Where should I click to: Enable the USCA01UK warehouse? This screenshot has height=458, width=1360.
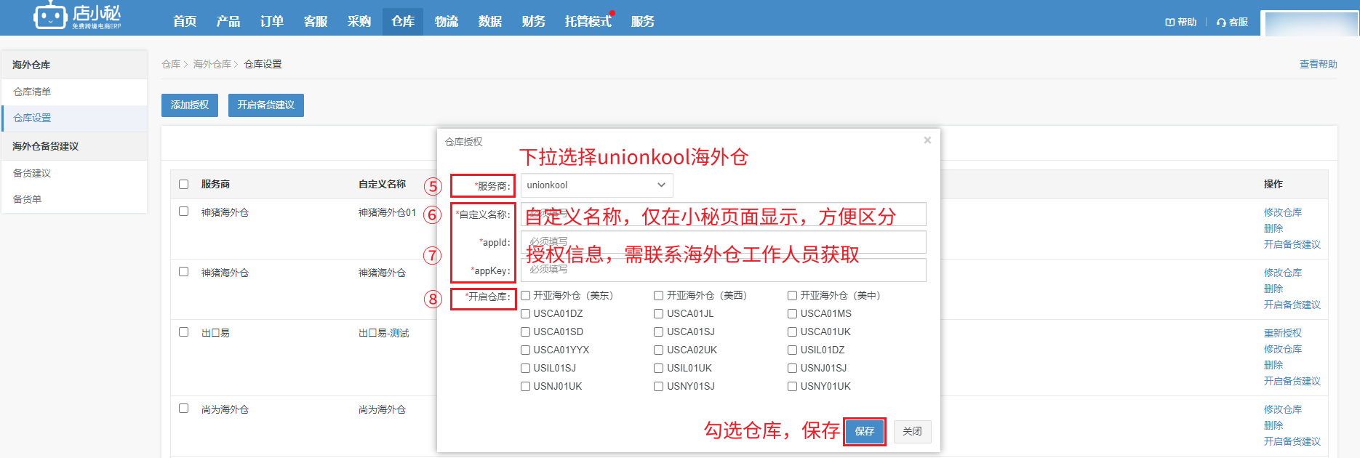792,332
